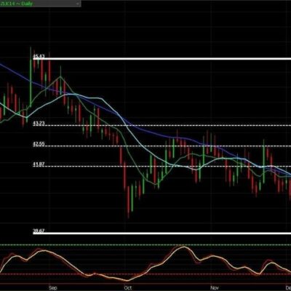Click the Oct axis label
This screenshot has width=291, height=291.
128,288
